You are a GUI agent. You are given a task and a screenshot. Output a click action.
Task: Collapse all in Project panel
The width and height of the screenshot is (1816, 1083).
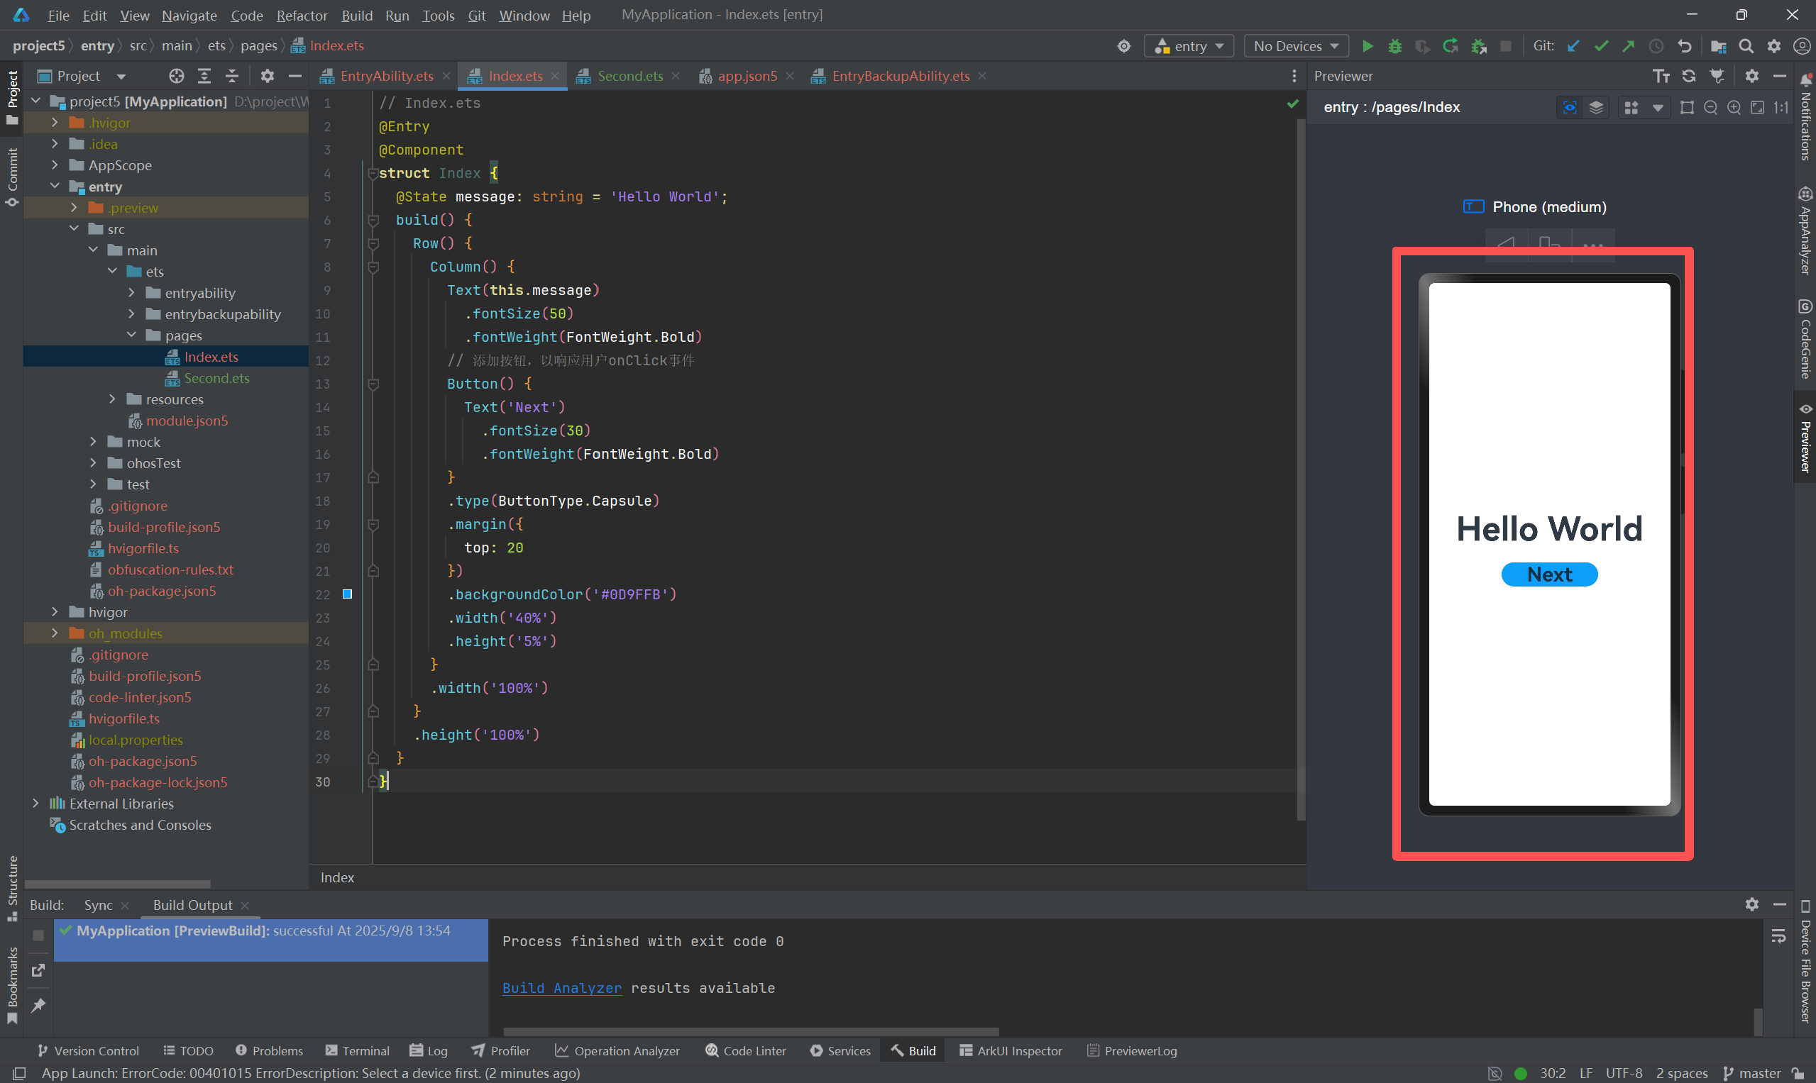click(231, 76)
